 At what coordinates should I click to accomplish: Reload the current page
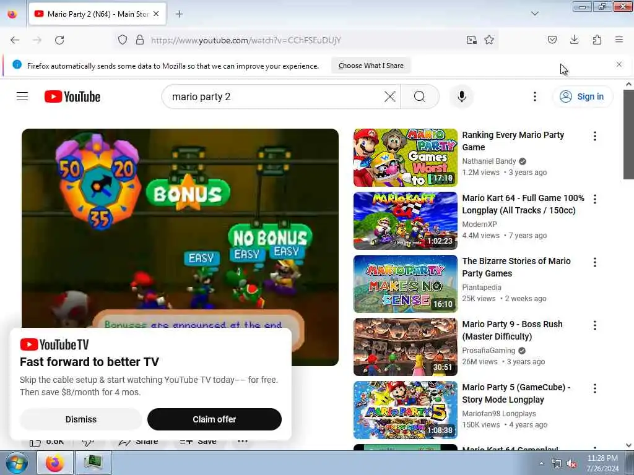point(59,40)
